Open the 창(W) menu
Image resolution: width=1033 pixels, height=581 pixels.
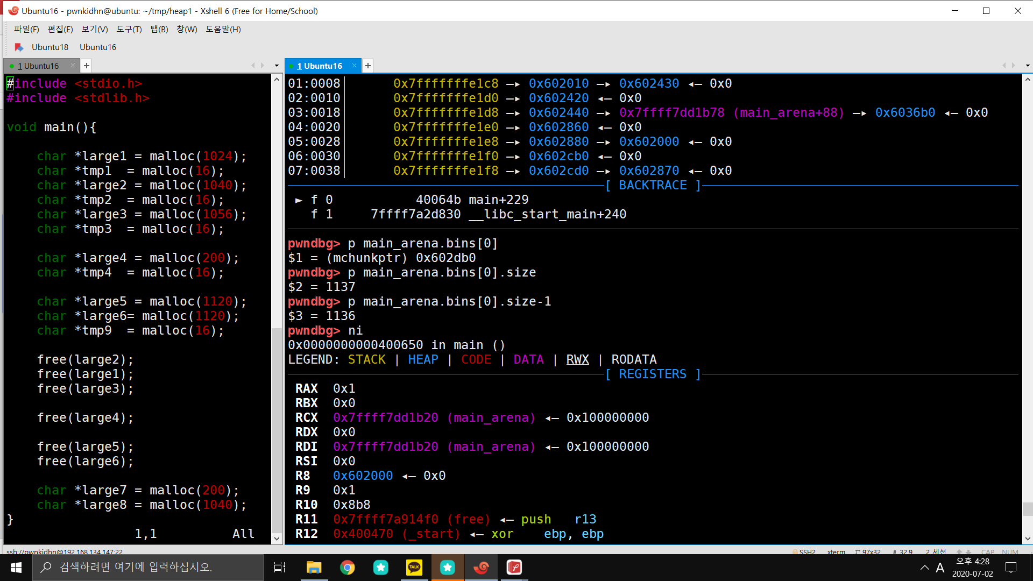pos(187,29)
